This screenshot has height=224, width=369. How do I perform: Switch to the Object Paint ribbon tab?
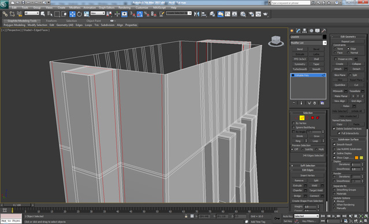coord(94,21)
